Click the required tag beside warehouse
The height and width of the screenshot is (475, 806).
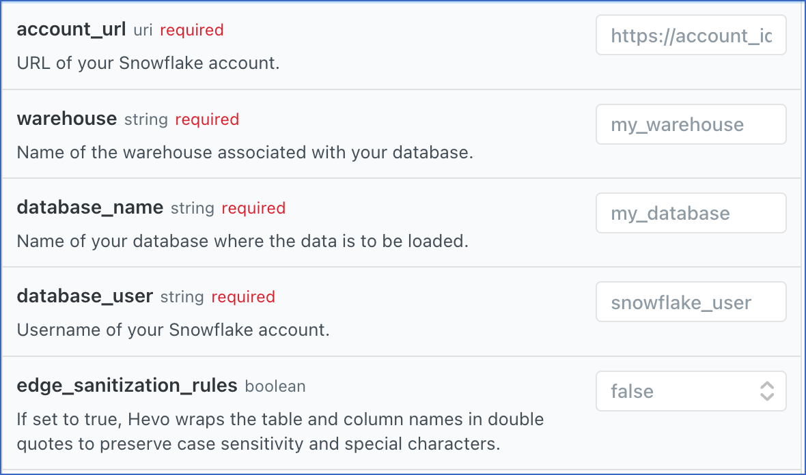[207, 119]
